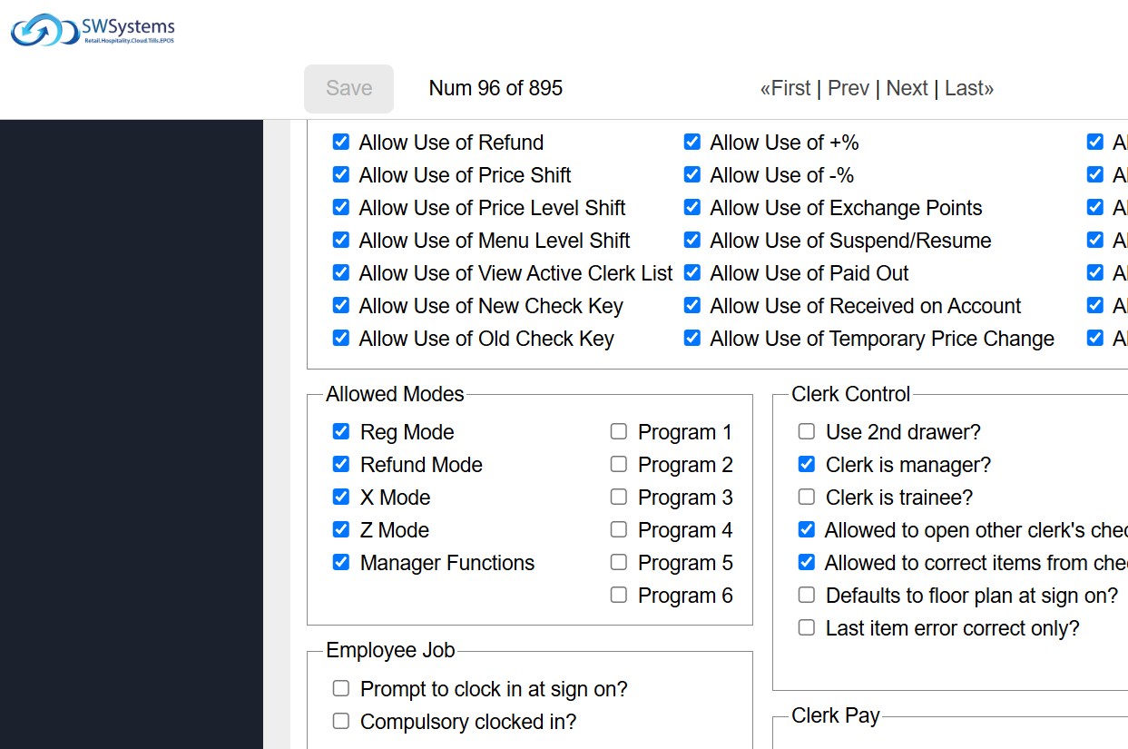Turn off Z Mode

click(341, 530)
